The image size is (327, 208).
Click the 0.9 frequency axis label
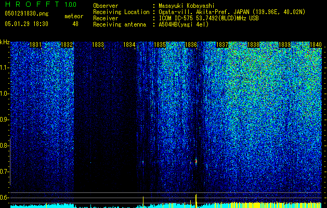(4, 120)
